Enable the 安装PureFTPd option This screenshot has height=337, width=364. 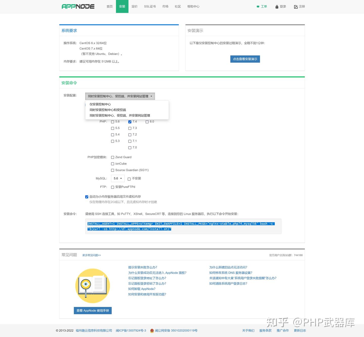click(112, 187)
